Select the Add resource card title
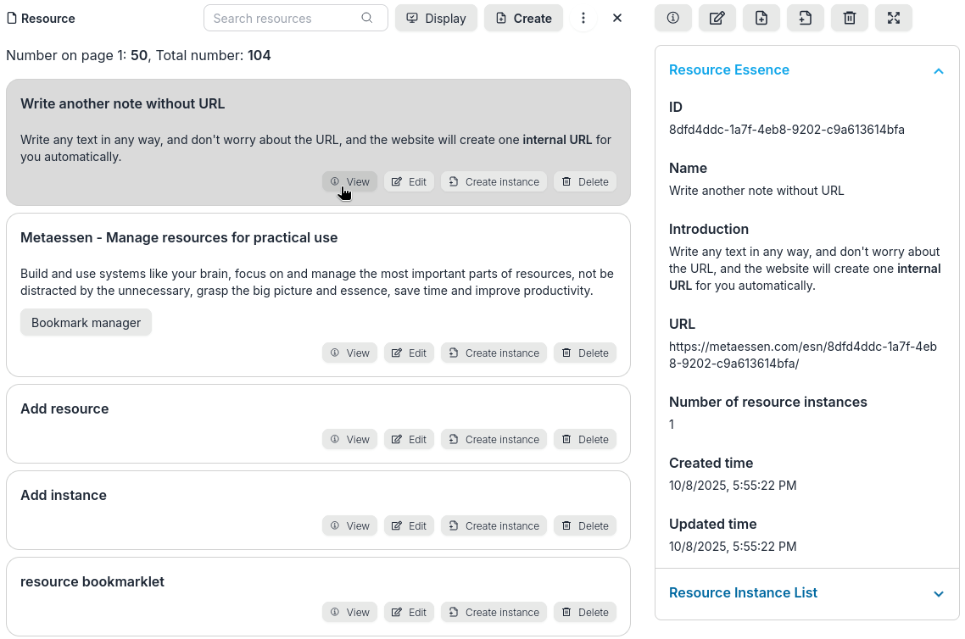The image size is (965, 639). (64, 408)
